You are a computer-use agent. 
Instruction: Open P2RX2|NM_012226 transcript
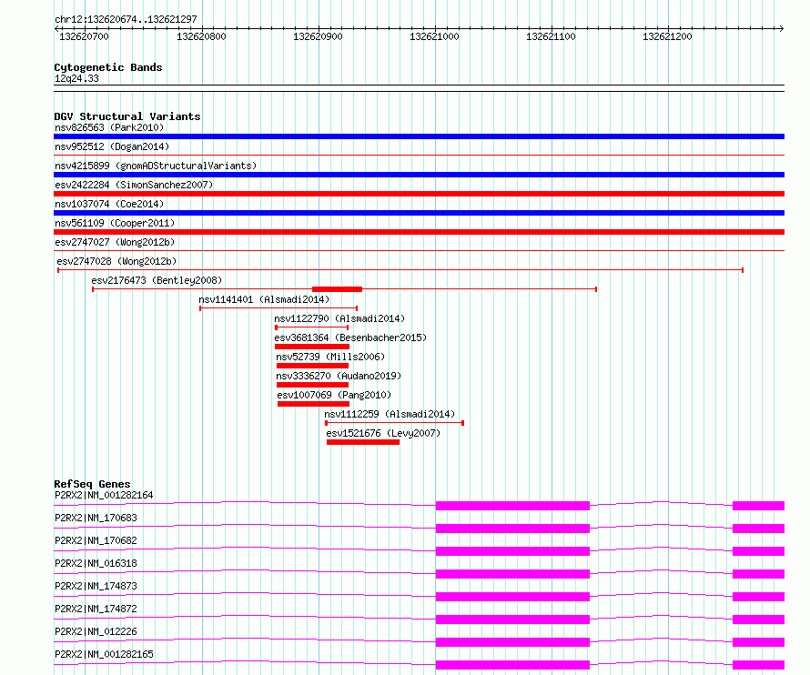[96, 631]
